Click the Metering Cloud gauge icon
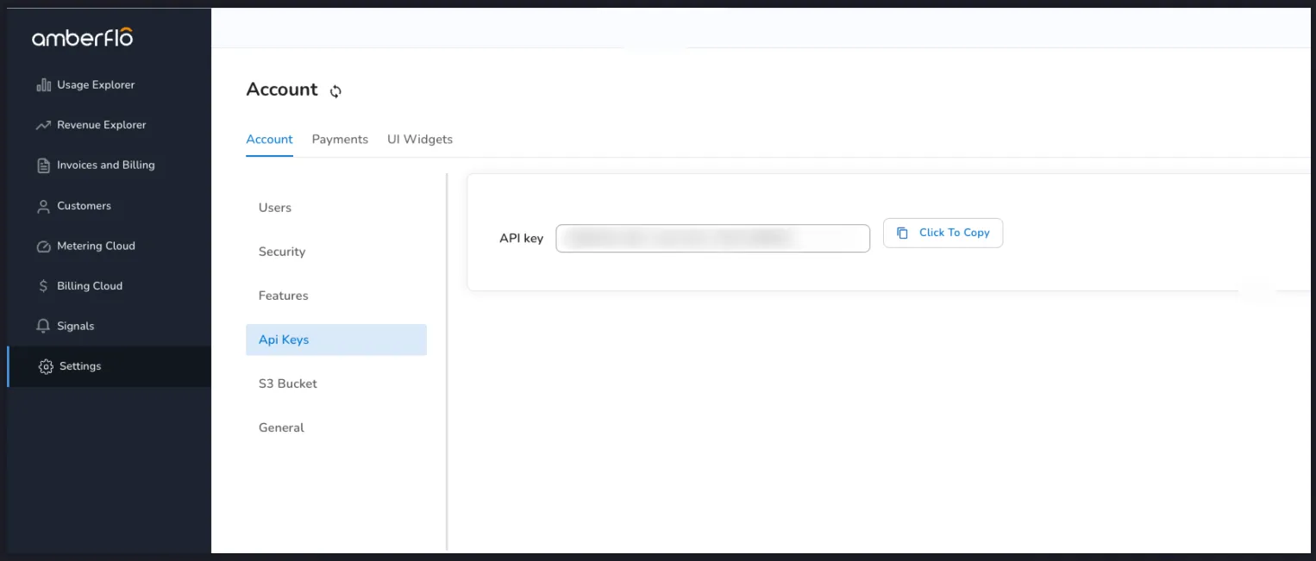 [x=43, y=246]
